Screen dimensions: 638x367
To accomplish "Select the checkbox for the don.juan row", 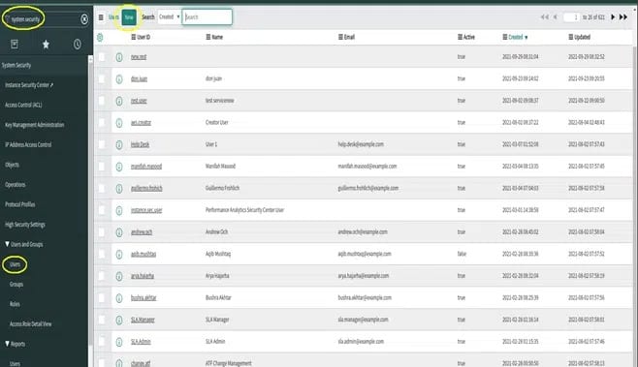I will [x=102, y=78].
